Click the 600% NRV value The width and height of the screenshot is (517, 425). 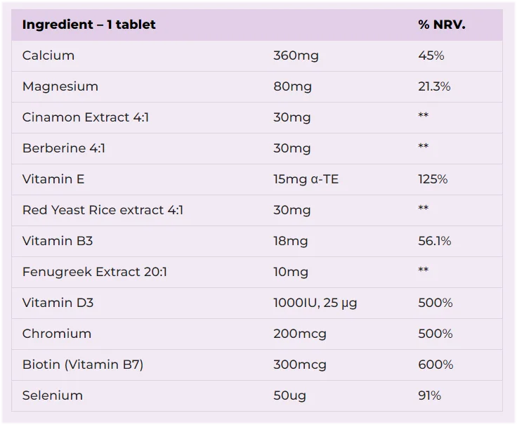pyautogui.click(x=436, y=365)
